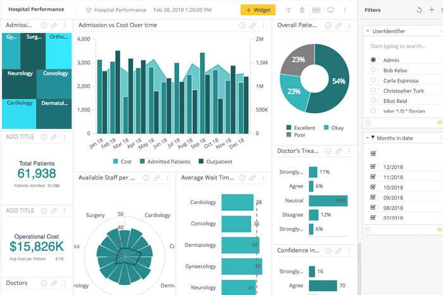The height and width of the screenshot is (295, 443).
Task: Select the Bob Kelso radio button
Action: pyautogui.click(x=373, y=70)
